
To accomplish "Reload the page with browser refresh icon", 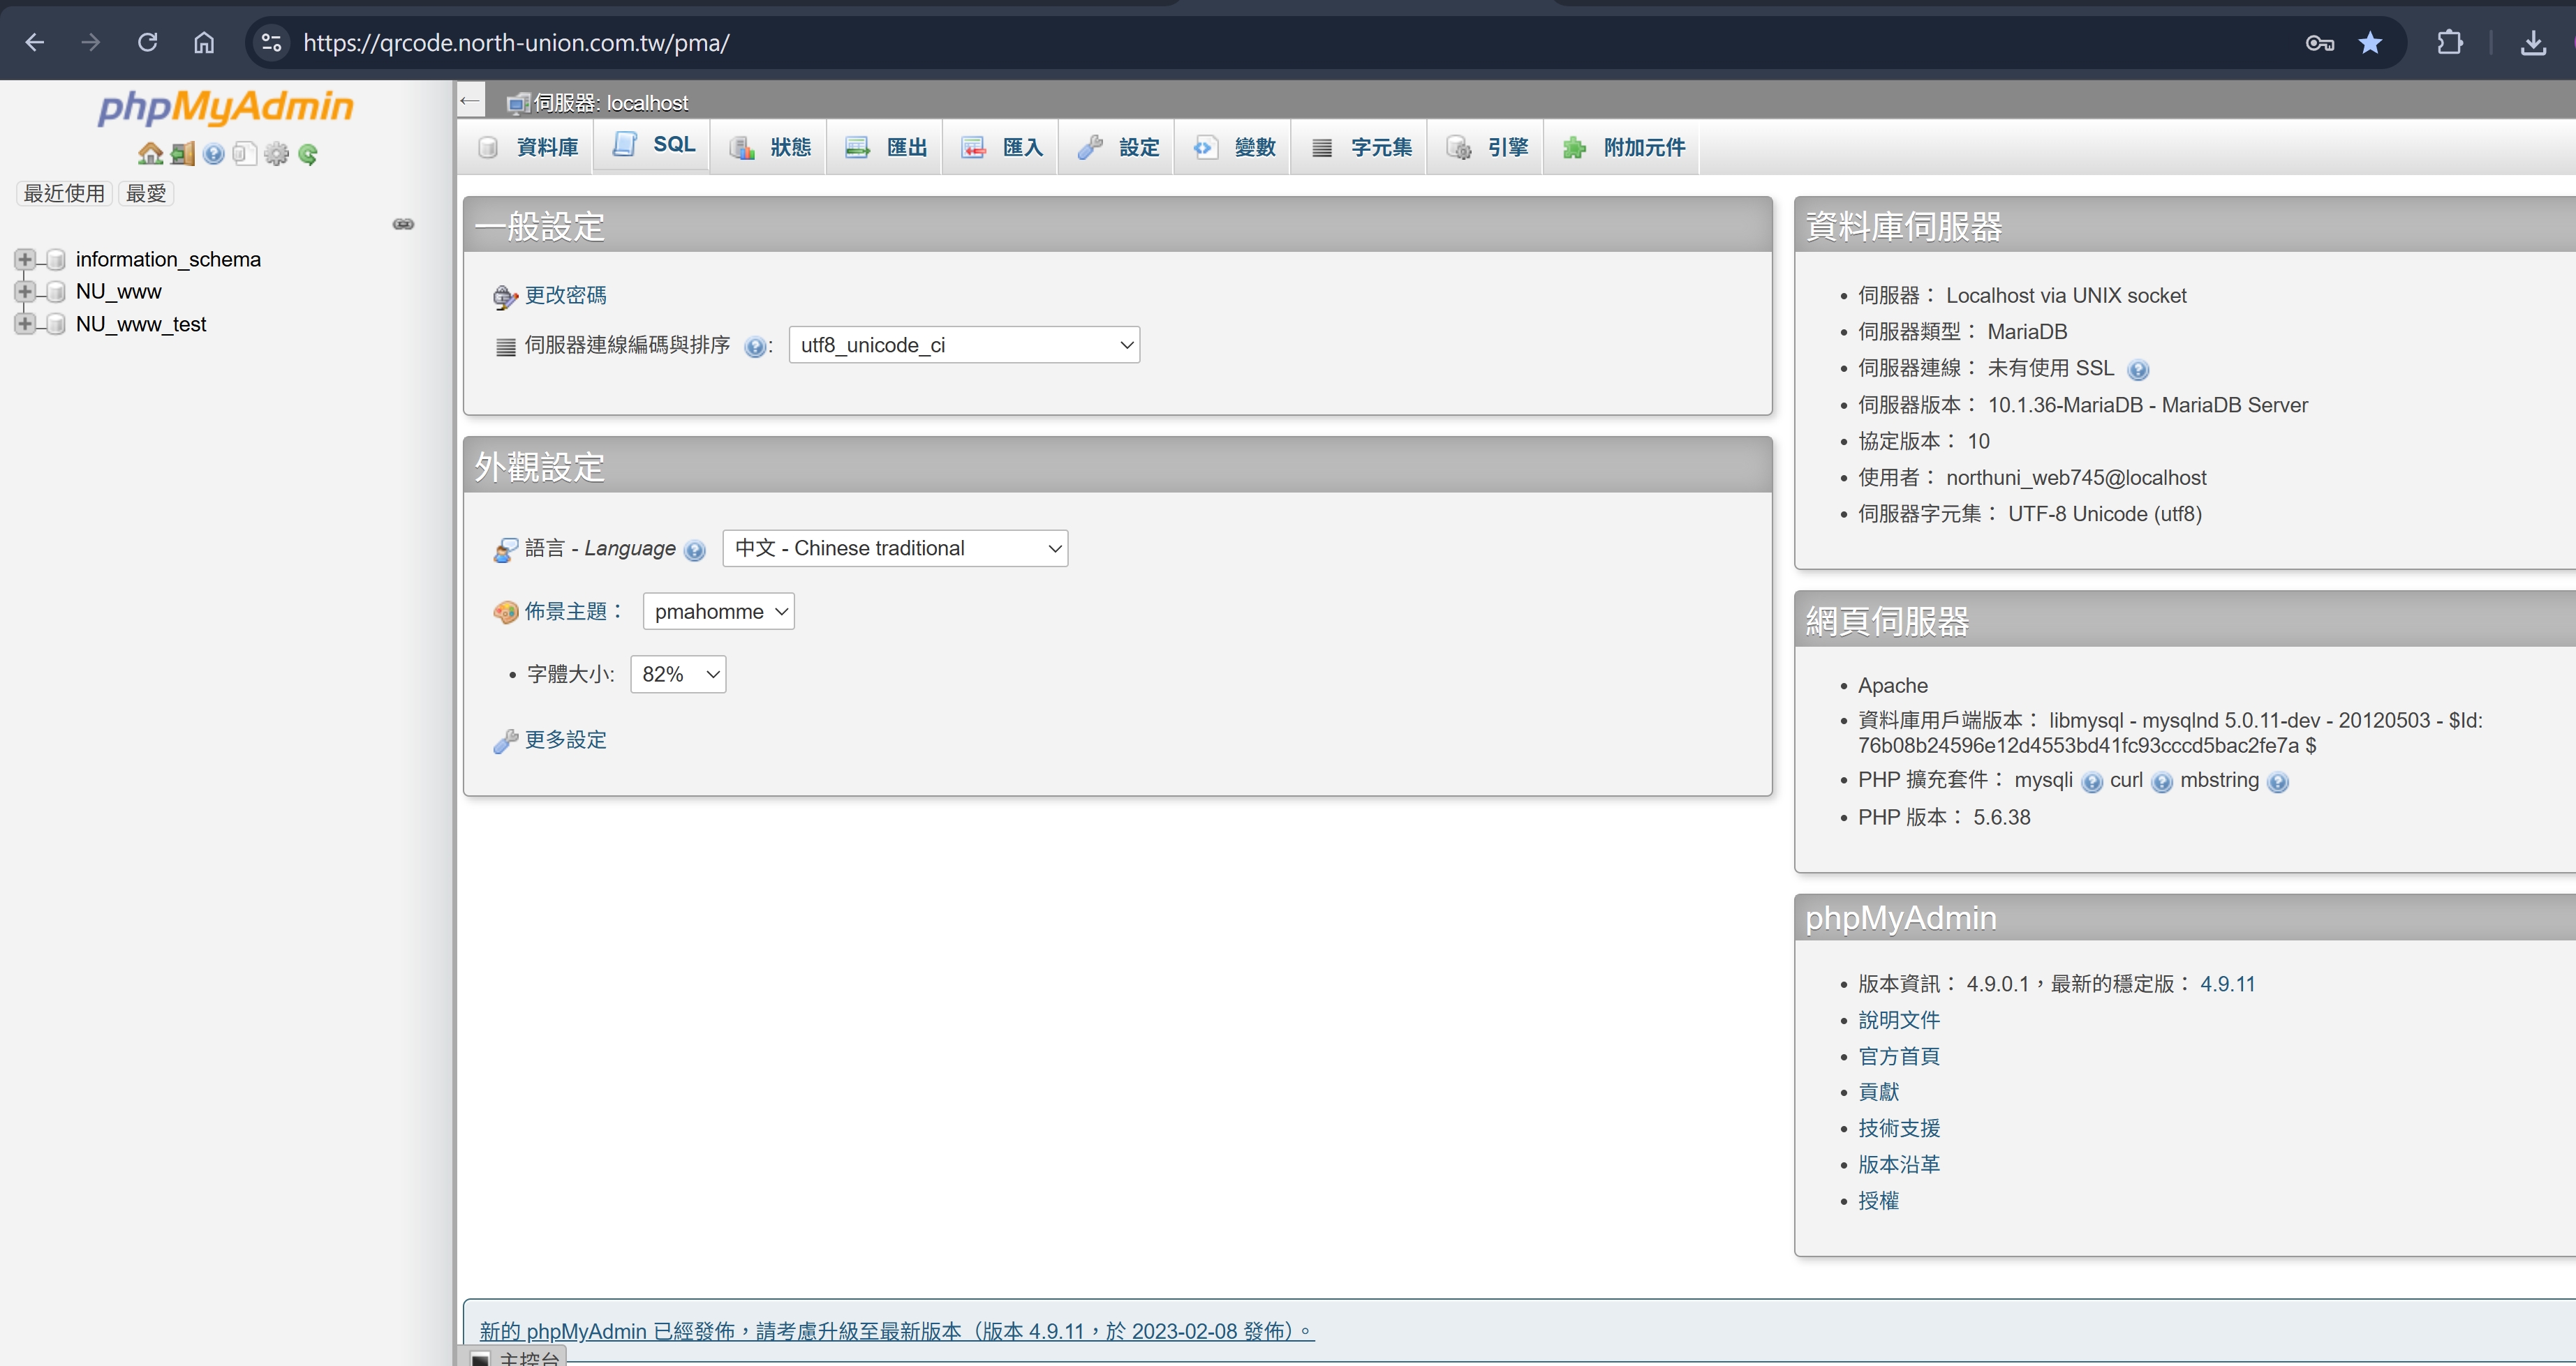I will 148,43.
